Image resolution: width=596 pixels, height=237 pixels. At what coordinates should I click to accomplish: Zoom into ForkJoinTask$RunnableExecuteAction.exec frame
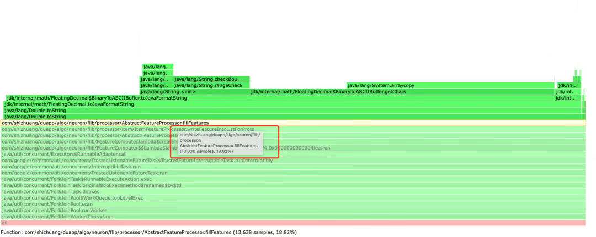[292, 179]
